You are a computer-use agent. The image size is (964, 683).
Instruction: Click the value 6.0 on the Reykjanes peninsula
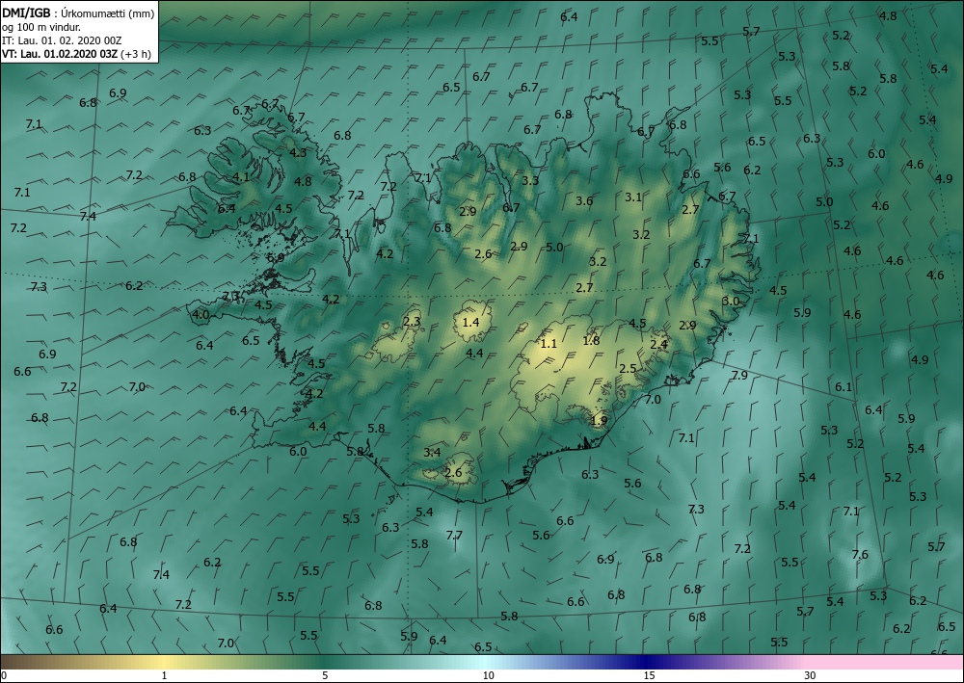coord(298,452)
